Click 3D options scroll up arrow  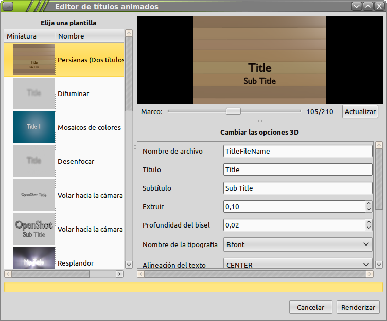click(379, 145)
